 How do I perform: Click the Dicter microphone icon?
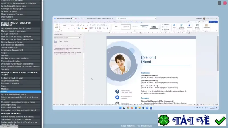174,26
